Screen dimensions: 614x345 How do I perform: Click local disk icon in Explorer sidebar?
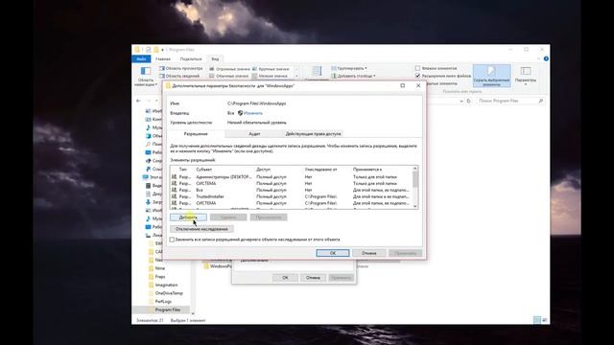pyautogui.click(x=148, y=235)
